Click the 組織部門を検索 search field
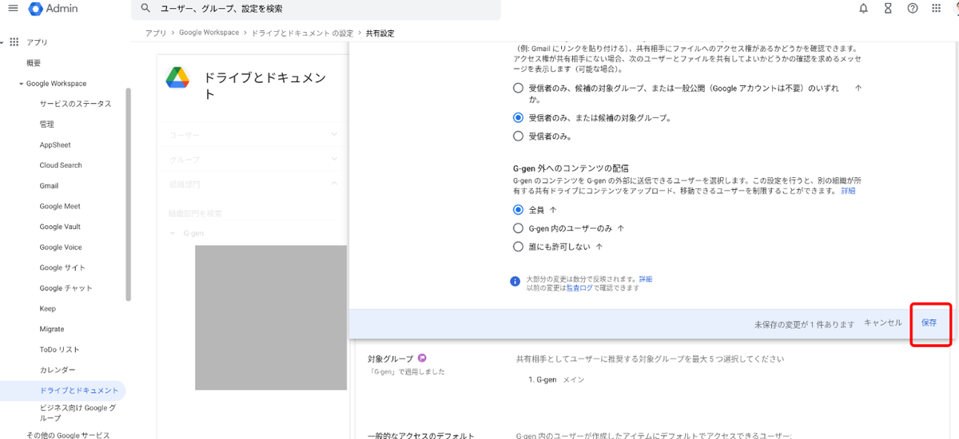This screenshot has width=959, height=439. (x=195, y=213)
